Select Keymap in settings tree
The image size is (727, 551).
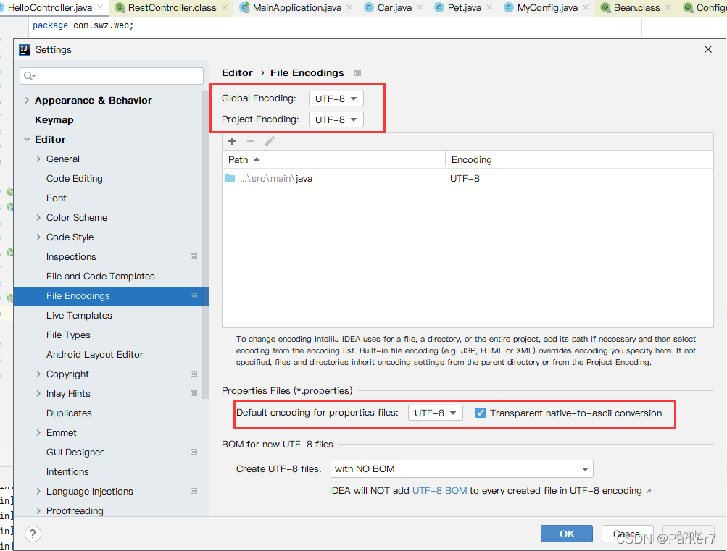54,120
